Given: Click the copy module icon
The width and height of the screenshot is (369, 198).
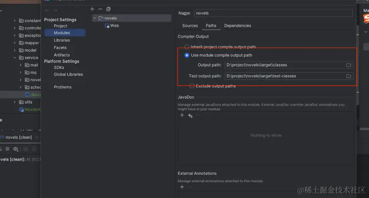Looking at the screenshot, I should point(108,9).
